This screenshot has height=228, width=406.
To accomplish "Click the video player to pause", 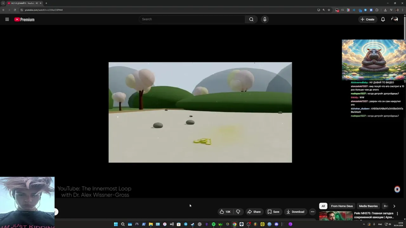I will coord(200,112).
